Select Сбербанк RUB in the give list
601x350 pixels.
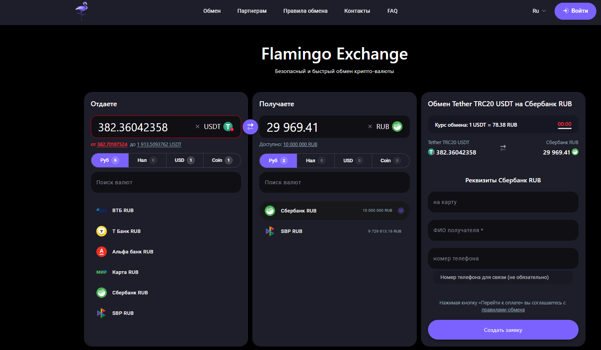166,292
